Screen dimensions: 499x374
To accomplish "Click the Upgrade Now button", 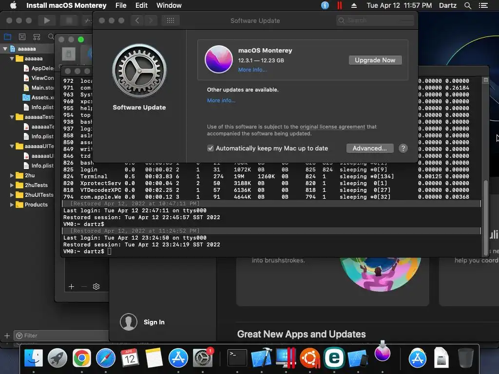I will 375,60.
